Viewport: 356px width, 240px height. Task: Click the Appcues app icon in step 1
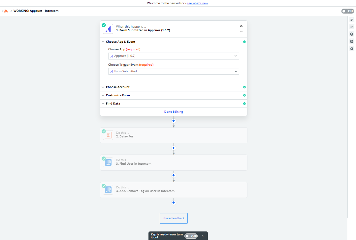tap(108, 29)
